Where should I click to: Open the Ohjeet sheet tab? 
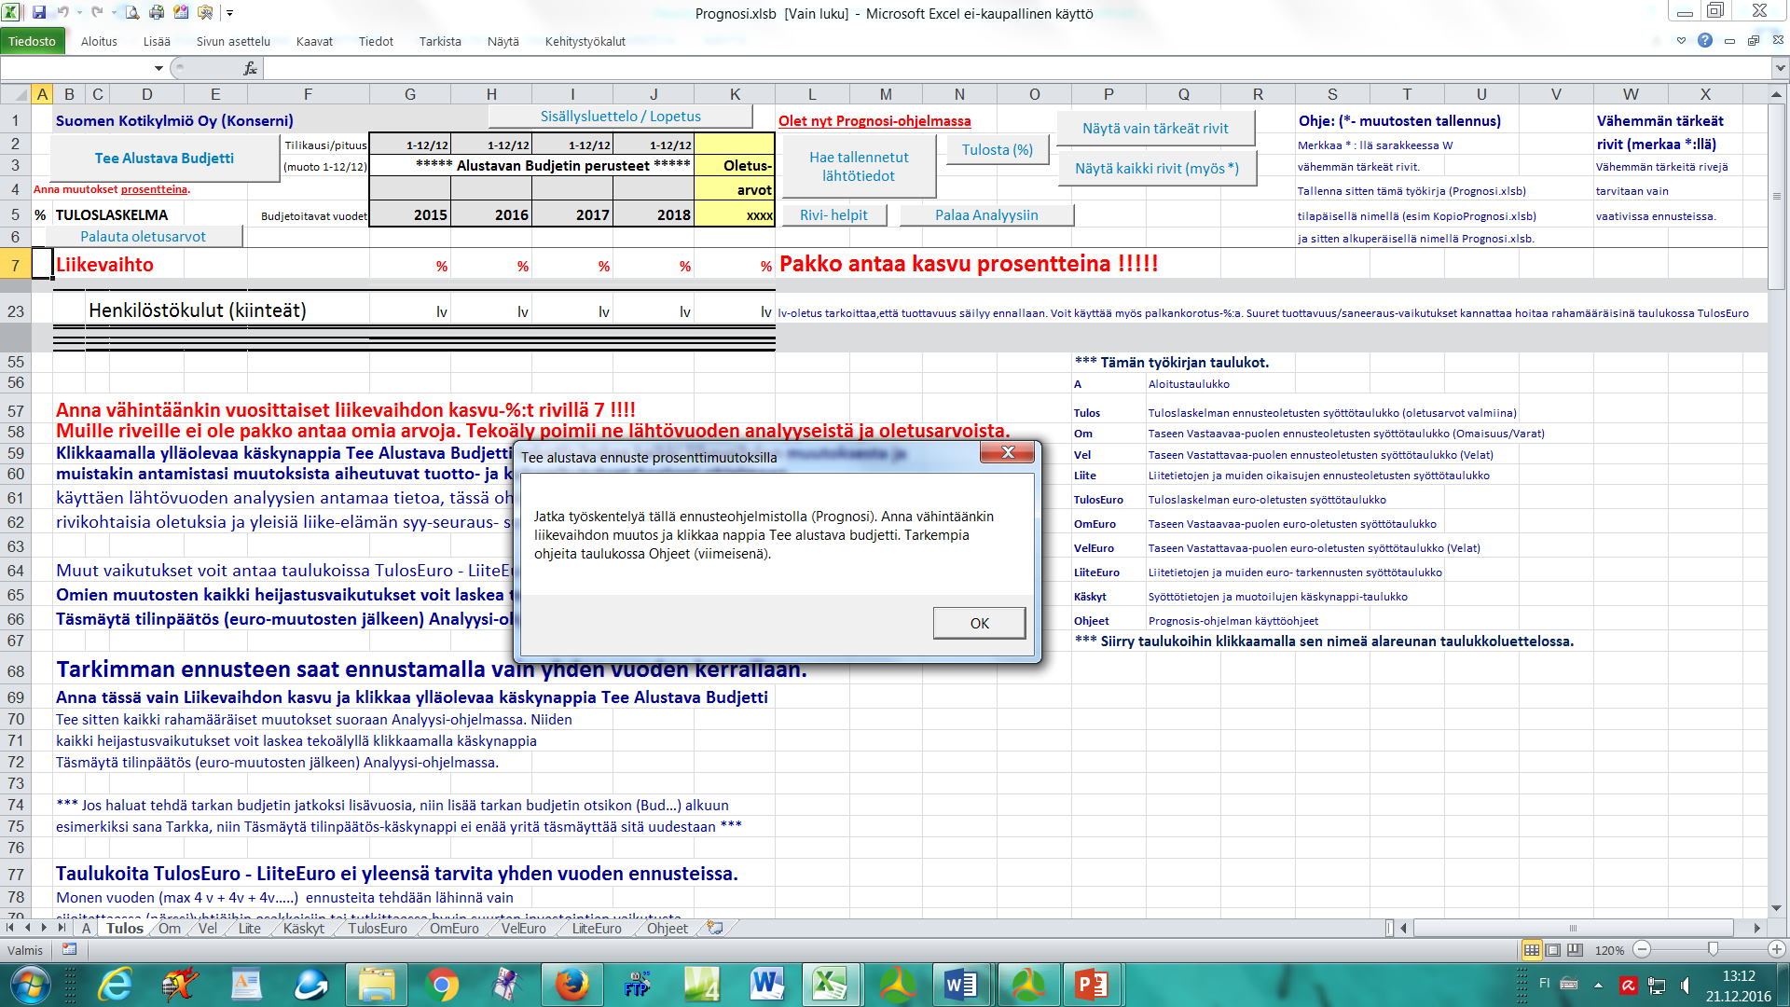pyautogui.click(x=668, y=928)
